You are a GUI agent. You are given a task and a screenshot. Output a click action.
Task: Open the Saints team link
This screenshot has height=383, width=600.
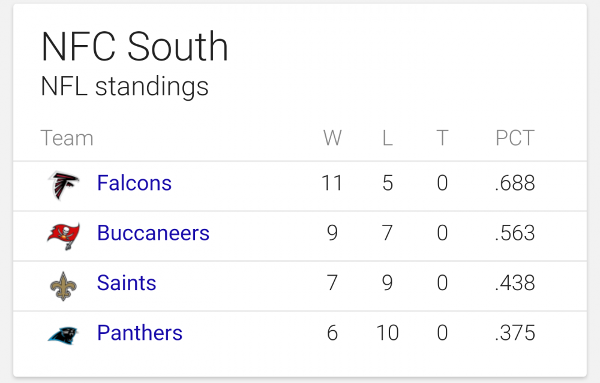pos(127,283)
